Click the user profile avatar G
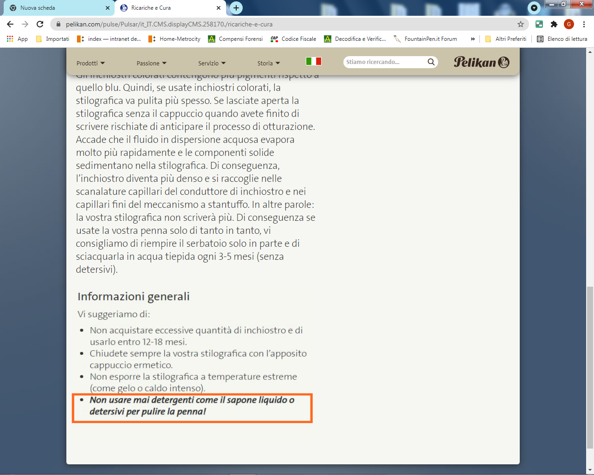Screen dimensions: 594x475 coord(569,24)
